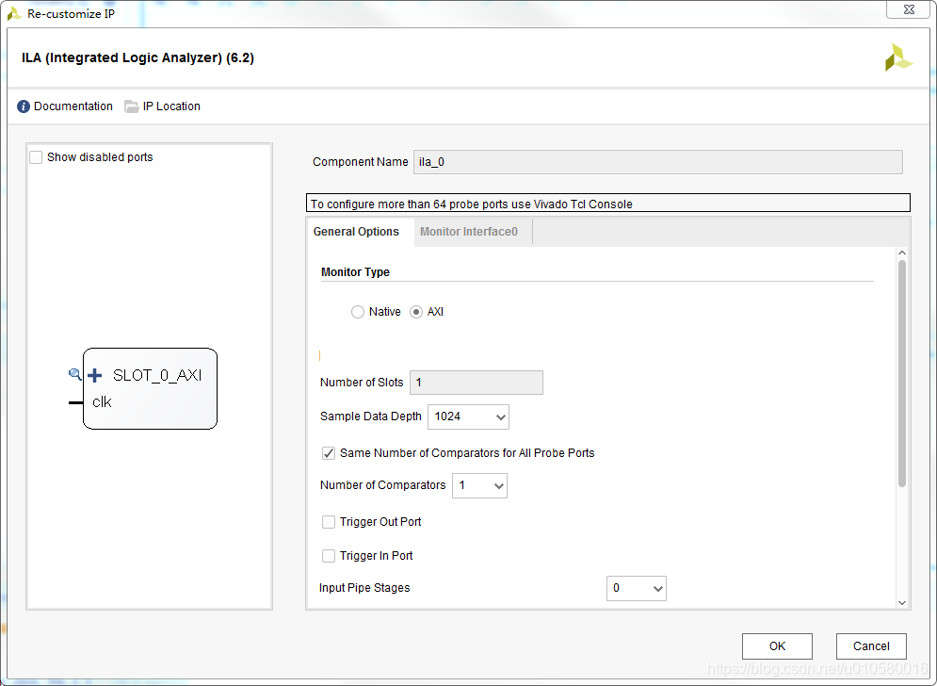This screenshot has height=686, width=937.
Task: Click the clk port label
Action: point(102,402)
